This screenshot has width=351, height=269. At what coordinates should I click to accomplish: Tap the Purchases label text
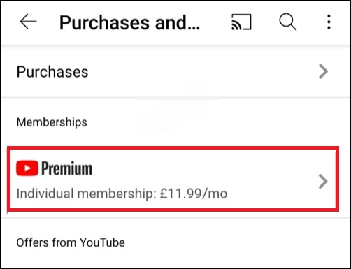[52, 71]
